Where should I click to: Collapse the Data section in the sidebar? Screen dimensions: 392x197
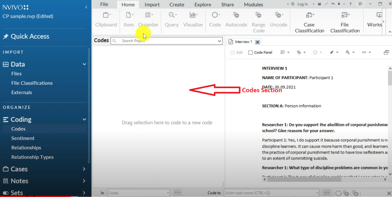click(x=84, y=64)
